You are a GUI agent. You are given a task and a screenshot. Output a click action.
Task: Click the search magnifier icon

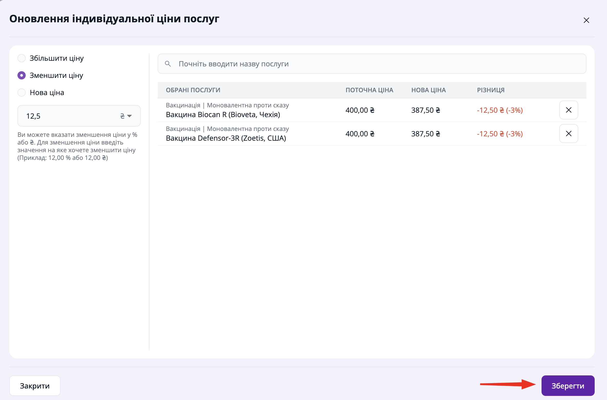point(168,64)
